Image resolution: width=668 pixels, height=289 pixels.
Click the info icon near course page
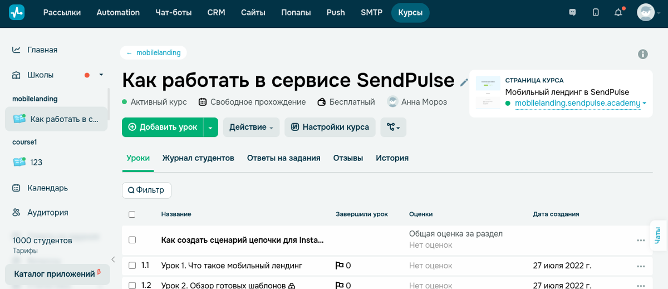pos(643,54)
